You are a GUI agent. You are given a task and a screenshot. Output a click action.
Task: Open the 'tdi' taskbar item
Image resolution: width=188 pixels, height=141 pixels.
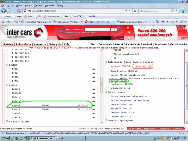coord(71,138)
